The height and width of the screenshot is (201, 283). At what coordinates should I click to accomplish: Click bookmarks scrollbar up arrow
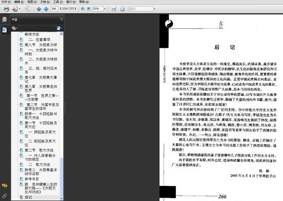coord(61,34)
